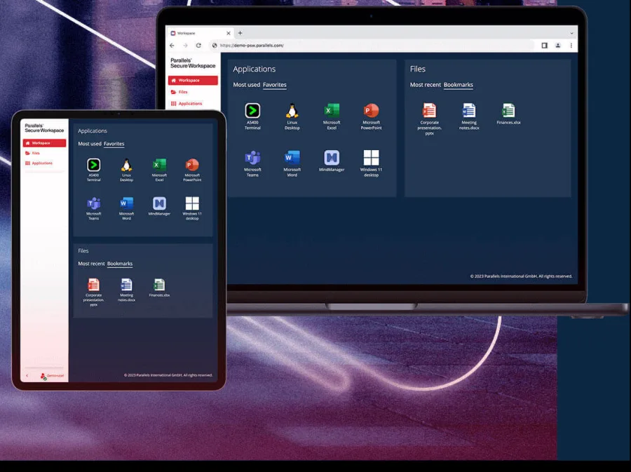Open the browser profile icon
This screenshot has width=631, height=472.
pyautogui.click(x=558, y=46)
